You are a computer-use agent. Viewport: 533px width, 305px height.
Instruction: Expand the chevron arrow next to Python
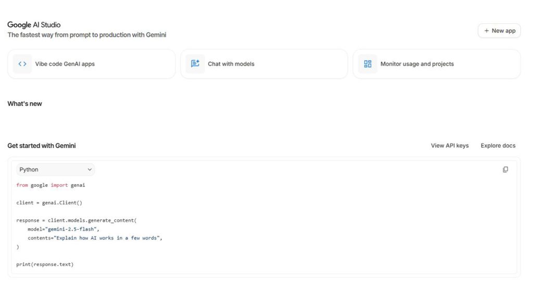click(90, 169)
